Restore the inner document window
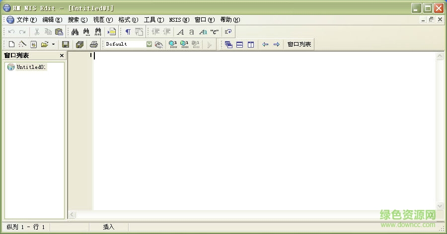Screen dimensions: 447x234 click(431, 19)
